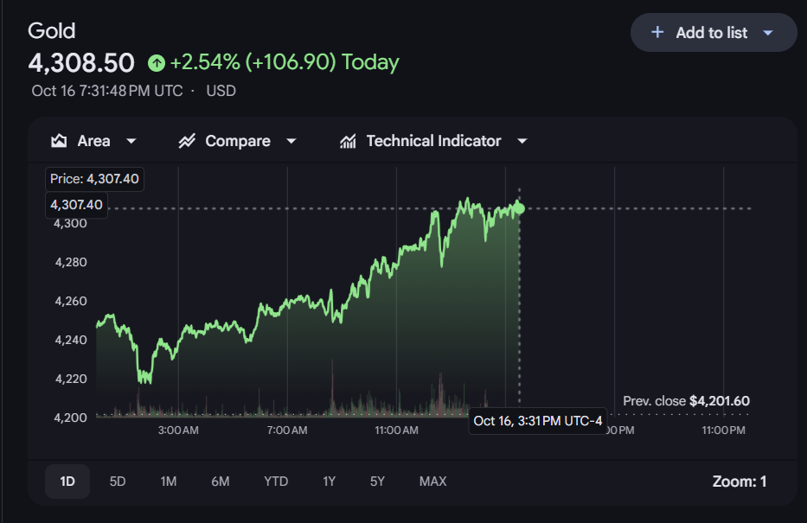Viewport: 807px width, 523px height.
Task: Click the Zoom: 1 label
Action: pos(739,482)
